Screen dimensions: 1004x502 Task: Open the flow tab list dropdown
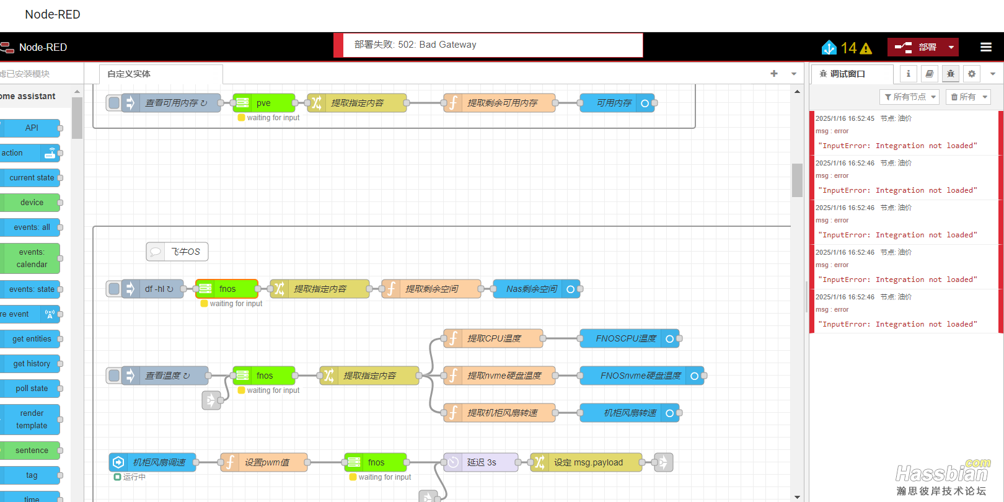(x=794, y=74)
